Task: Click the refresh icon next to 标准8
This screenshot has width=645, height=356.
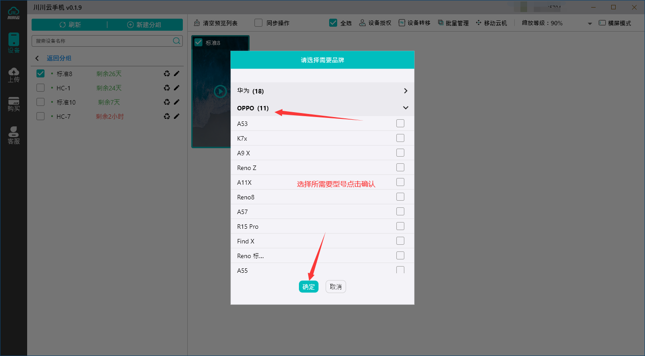Action: (x=166, y=73)
